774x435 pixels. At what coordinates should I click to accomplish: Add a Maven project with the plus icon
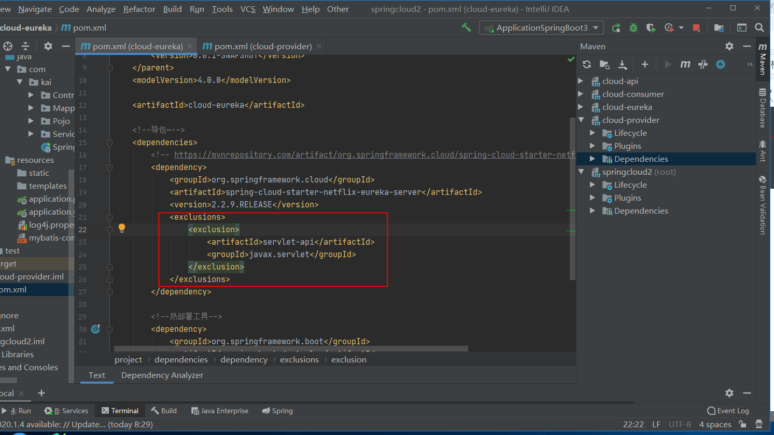[x=645, y=64]
